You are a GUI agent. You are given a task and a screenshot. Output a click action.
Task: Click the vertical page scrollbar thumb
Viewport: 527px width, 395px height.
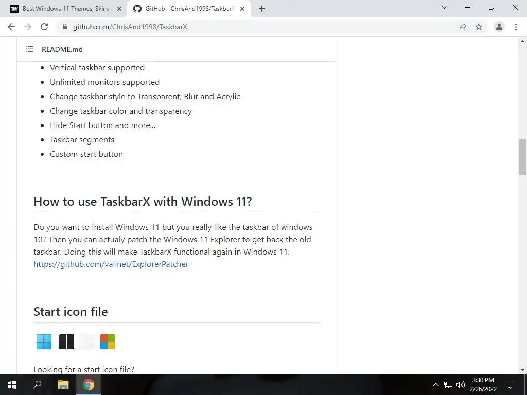(522, 157)
